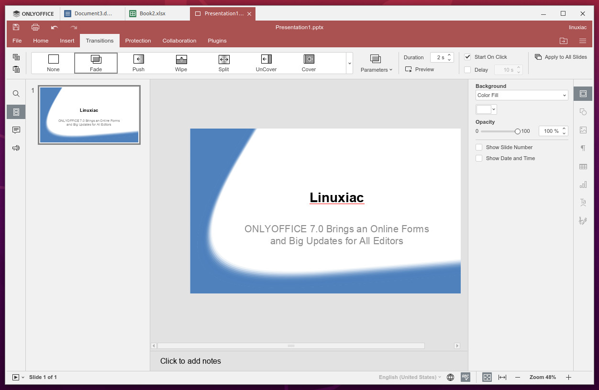Screen dimensions: 599x390
Task: Switch to Document3 document tab
Action: point(93,13)
